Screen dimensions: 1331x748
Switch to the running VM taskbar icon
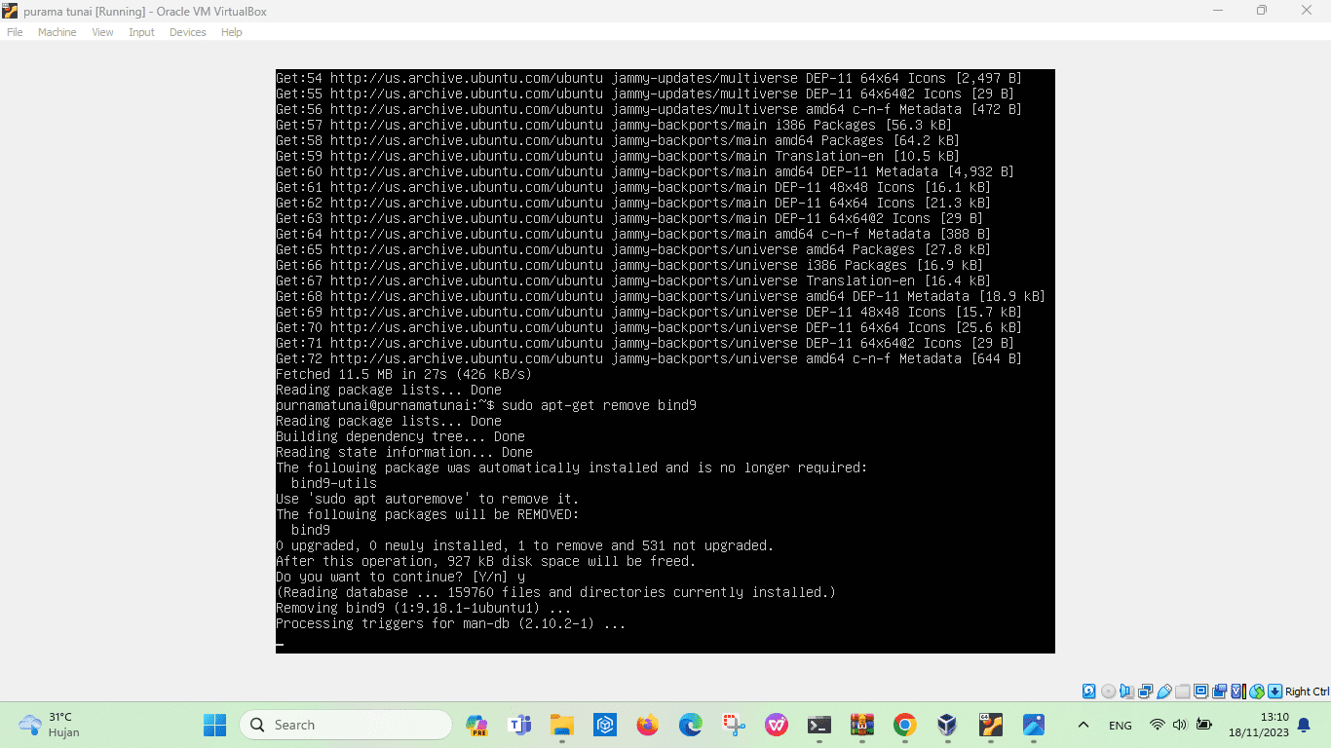(991, 725)
